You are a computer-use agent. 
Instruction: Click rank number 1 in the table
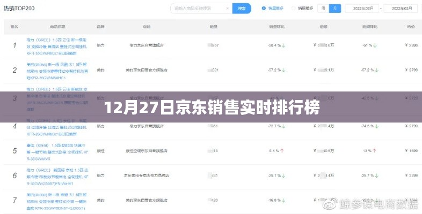pos(15,45)
